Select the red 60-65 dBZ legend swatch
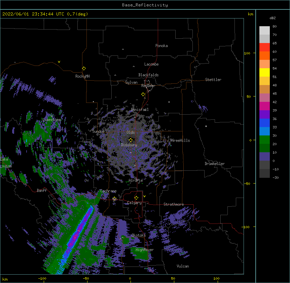This screenshot has height=283, width=290. pos(264,47)
